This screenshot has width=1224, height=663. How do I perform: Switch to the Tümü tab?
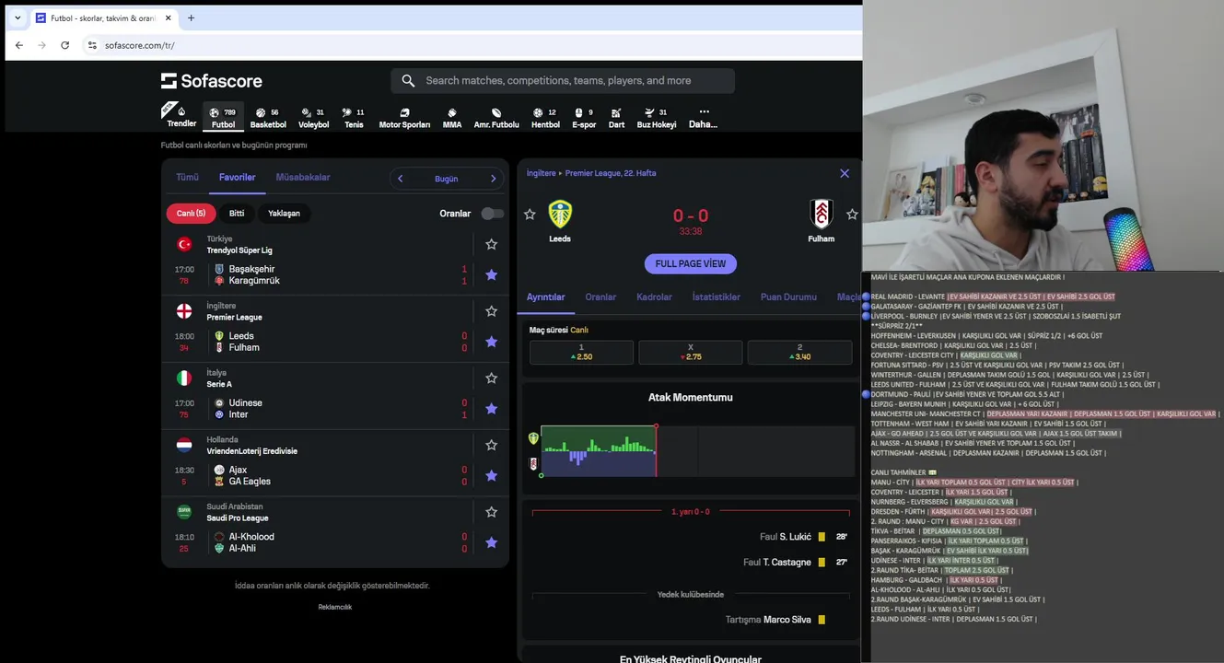coord(187,177)
